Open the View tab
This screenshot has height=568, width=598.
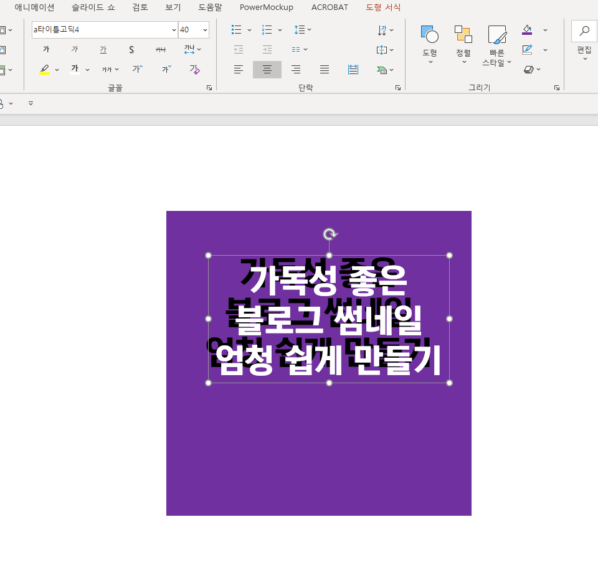tap(173, 7)
